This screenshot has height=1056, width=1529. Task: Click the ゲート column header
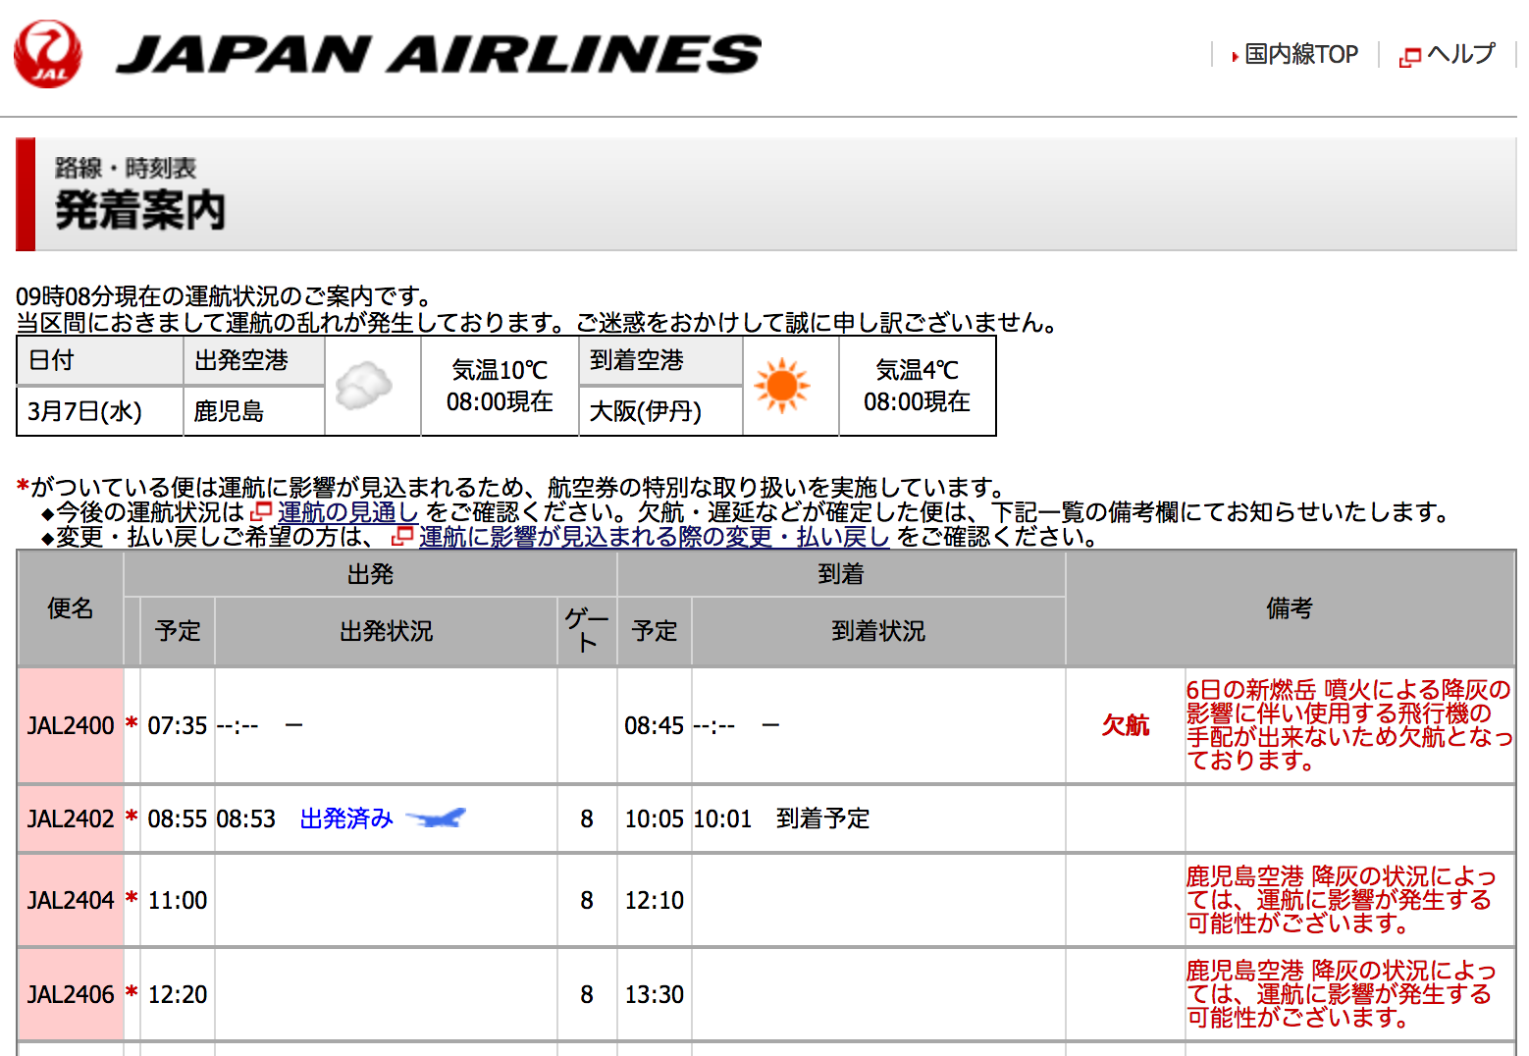point(587,630)
